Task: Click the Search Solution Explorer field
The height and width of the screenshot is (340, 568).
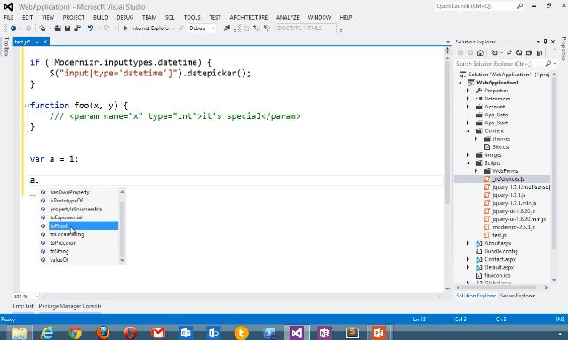Action: [500, 64]
